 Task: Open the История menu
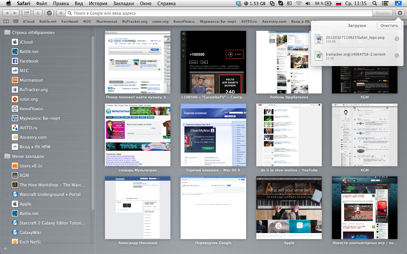point(98,3)
